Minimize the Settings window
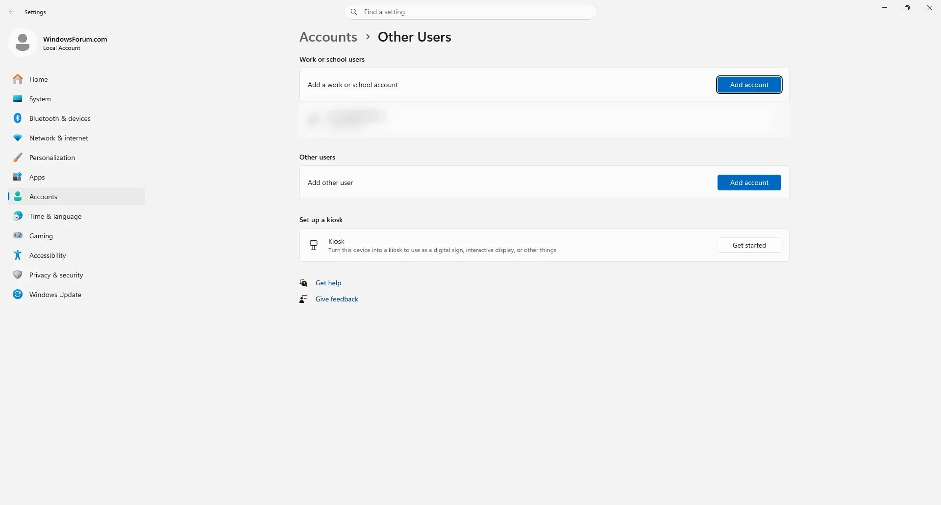The width and height of the screenshot is (941, 505). (885, 8)
